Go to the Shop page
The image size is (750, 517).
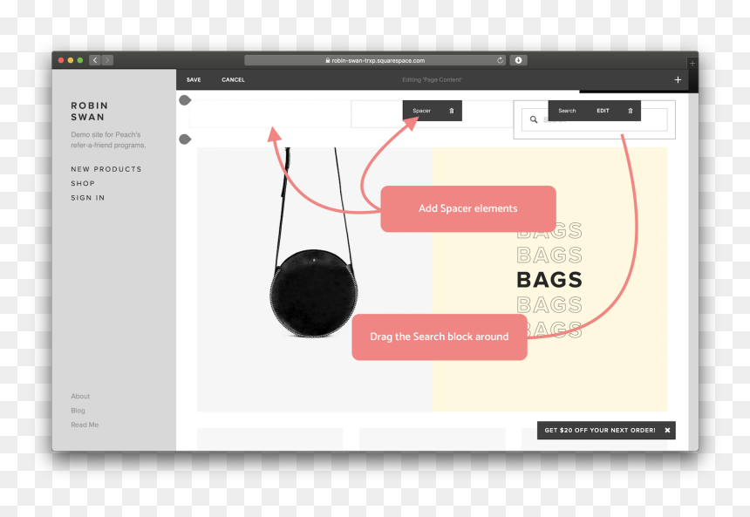click(x=83, y=184)
